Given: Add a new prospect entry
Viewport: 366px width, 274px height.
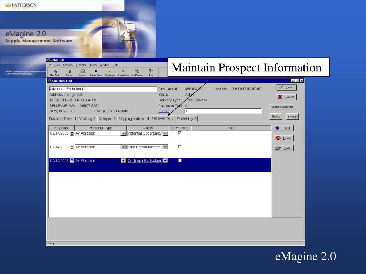Looking at the screenshot, I should tap(283, 128).
